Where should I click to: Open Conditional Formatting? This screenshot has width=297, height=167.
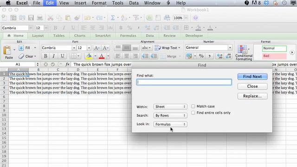click(244, 53)
